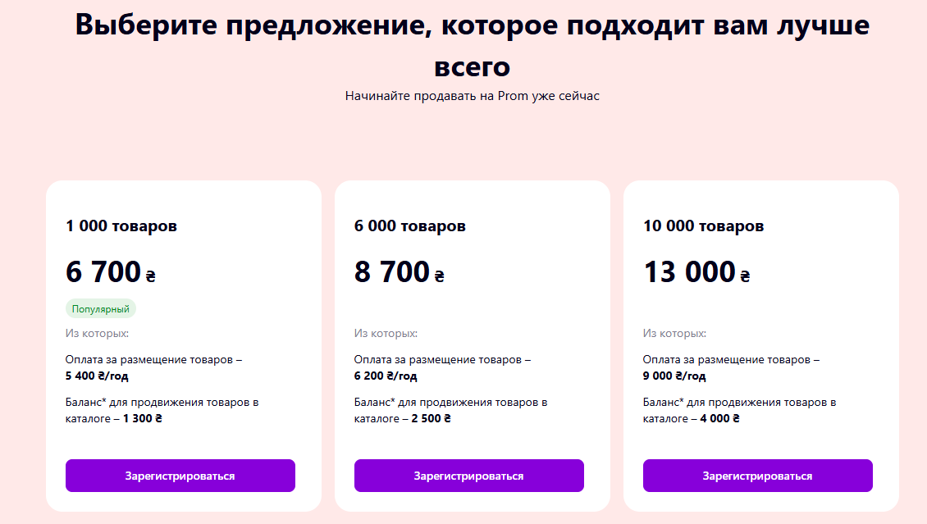Click the Зарегистрироваться button for 10 000 товаров plan
The image size is (927, 524).
click(757, 476)
